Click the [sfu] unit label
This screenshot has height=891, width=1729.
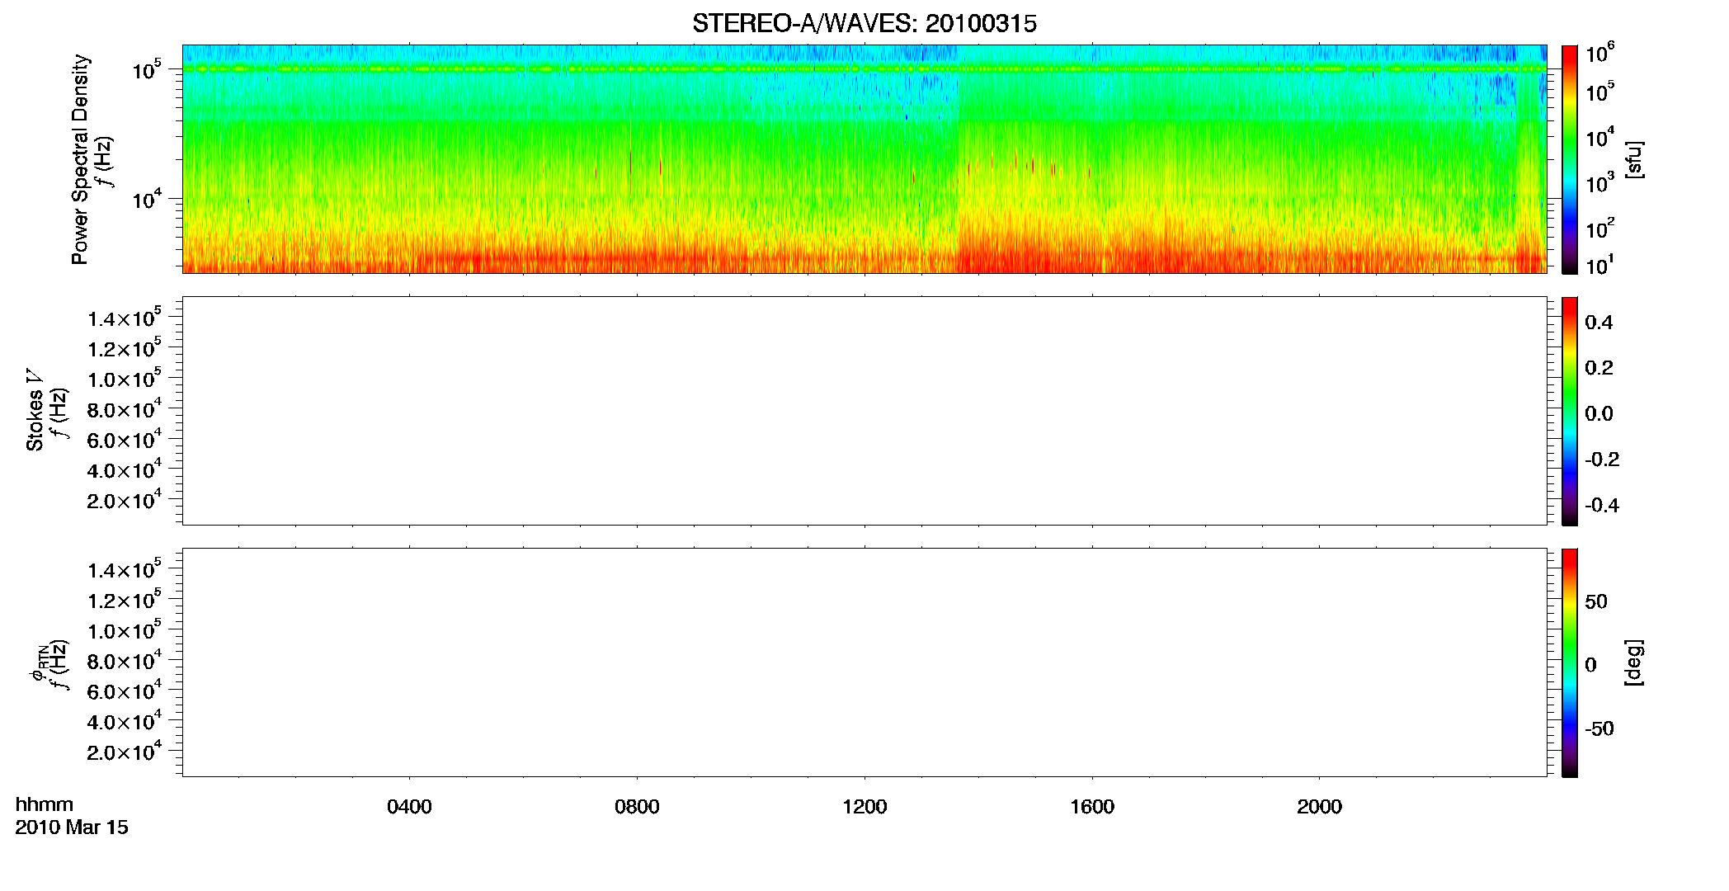tap(1634, 160)
